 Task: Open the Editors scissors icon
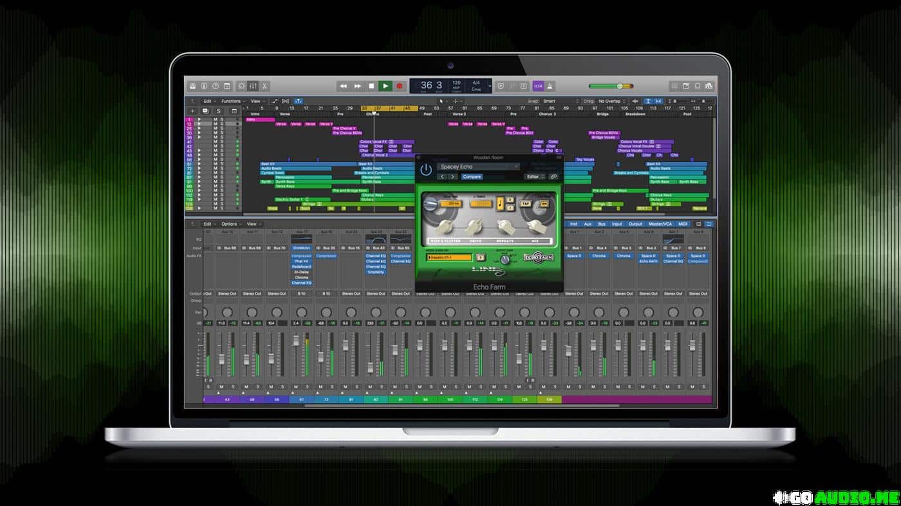tap(265, 86)
